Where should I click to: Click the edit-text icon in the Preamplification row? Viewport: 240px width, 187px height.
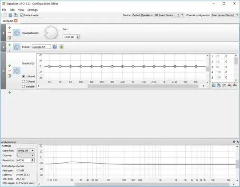[9, 37]
